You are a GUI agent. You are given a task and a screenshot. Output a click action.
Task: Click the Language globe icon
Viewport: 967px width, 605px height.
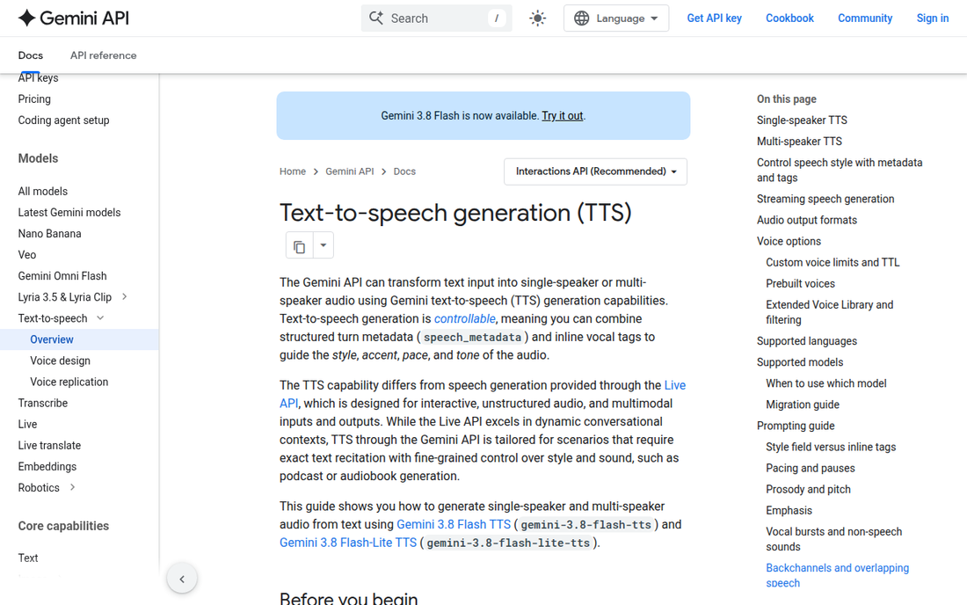pyautogui.click(x=582, y=18)
